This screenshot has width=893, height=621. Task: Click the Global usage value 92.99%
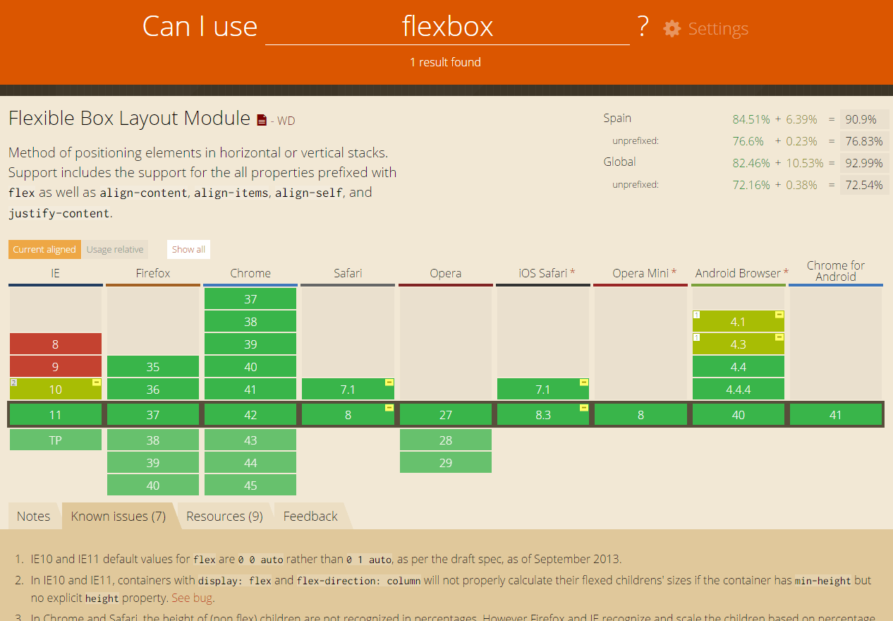click(x=864, y=163)
